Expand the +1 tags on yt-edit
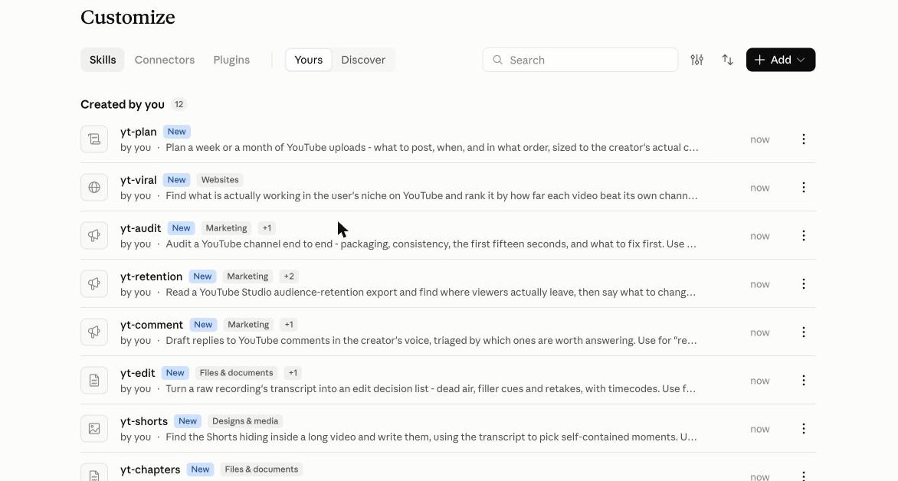898x481 pixels. click(x=293, y=373)
